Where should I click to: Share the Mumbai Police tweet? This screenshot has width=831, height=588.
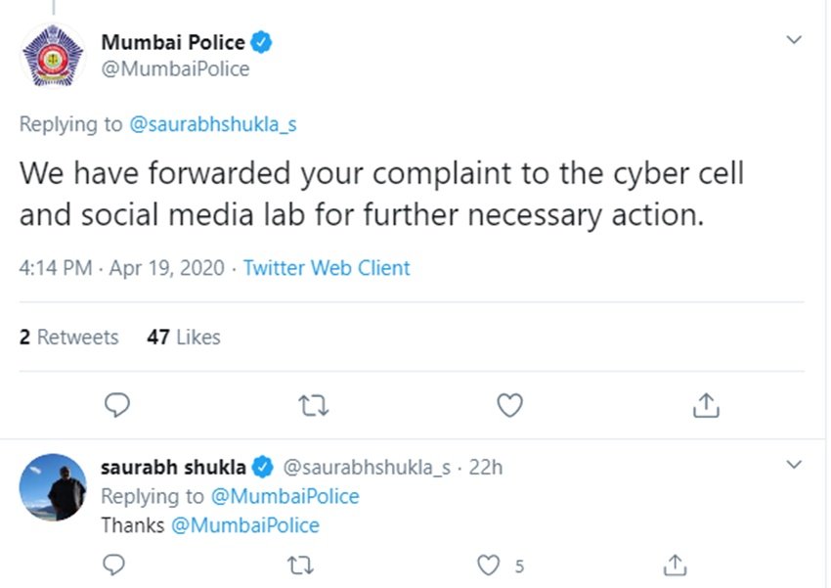(x=707, y=405)
